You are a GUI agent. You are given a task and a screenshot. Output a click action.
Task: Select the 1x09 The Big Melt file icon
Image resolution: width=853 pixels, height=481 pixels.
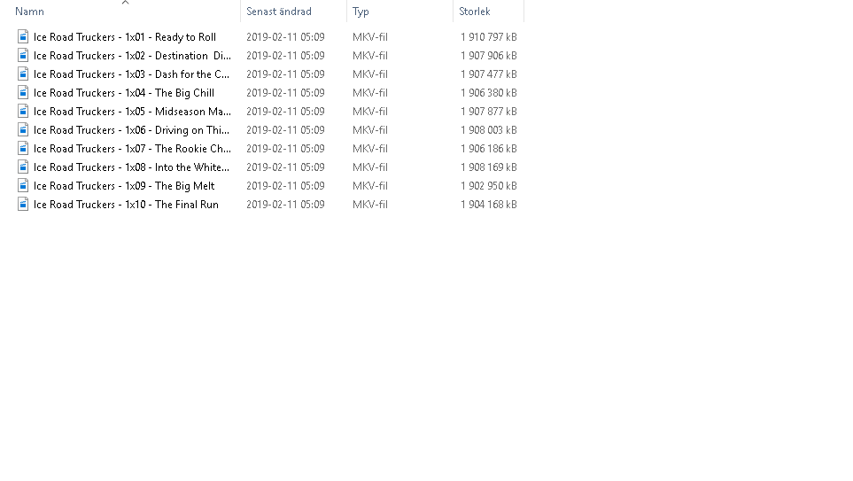pyautogui.click(x=23, y=185)
